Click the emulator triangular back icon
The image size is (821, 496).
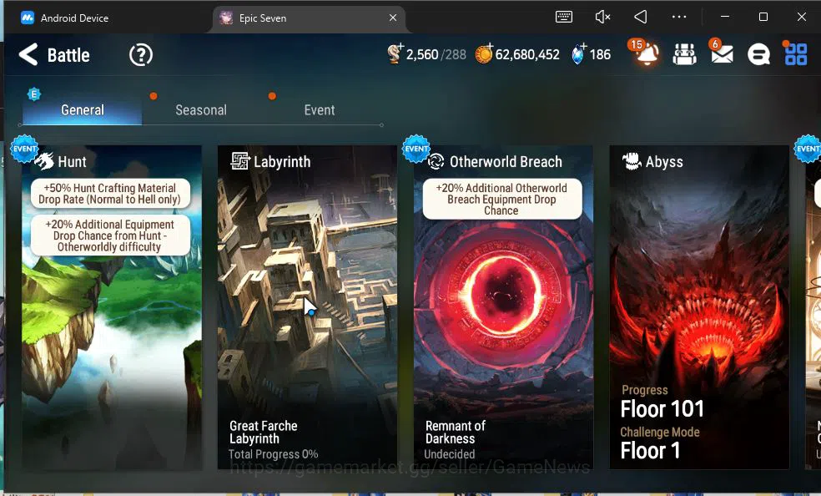tap(640, 18)
